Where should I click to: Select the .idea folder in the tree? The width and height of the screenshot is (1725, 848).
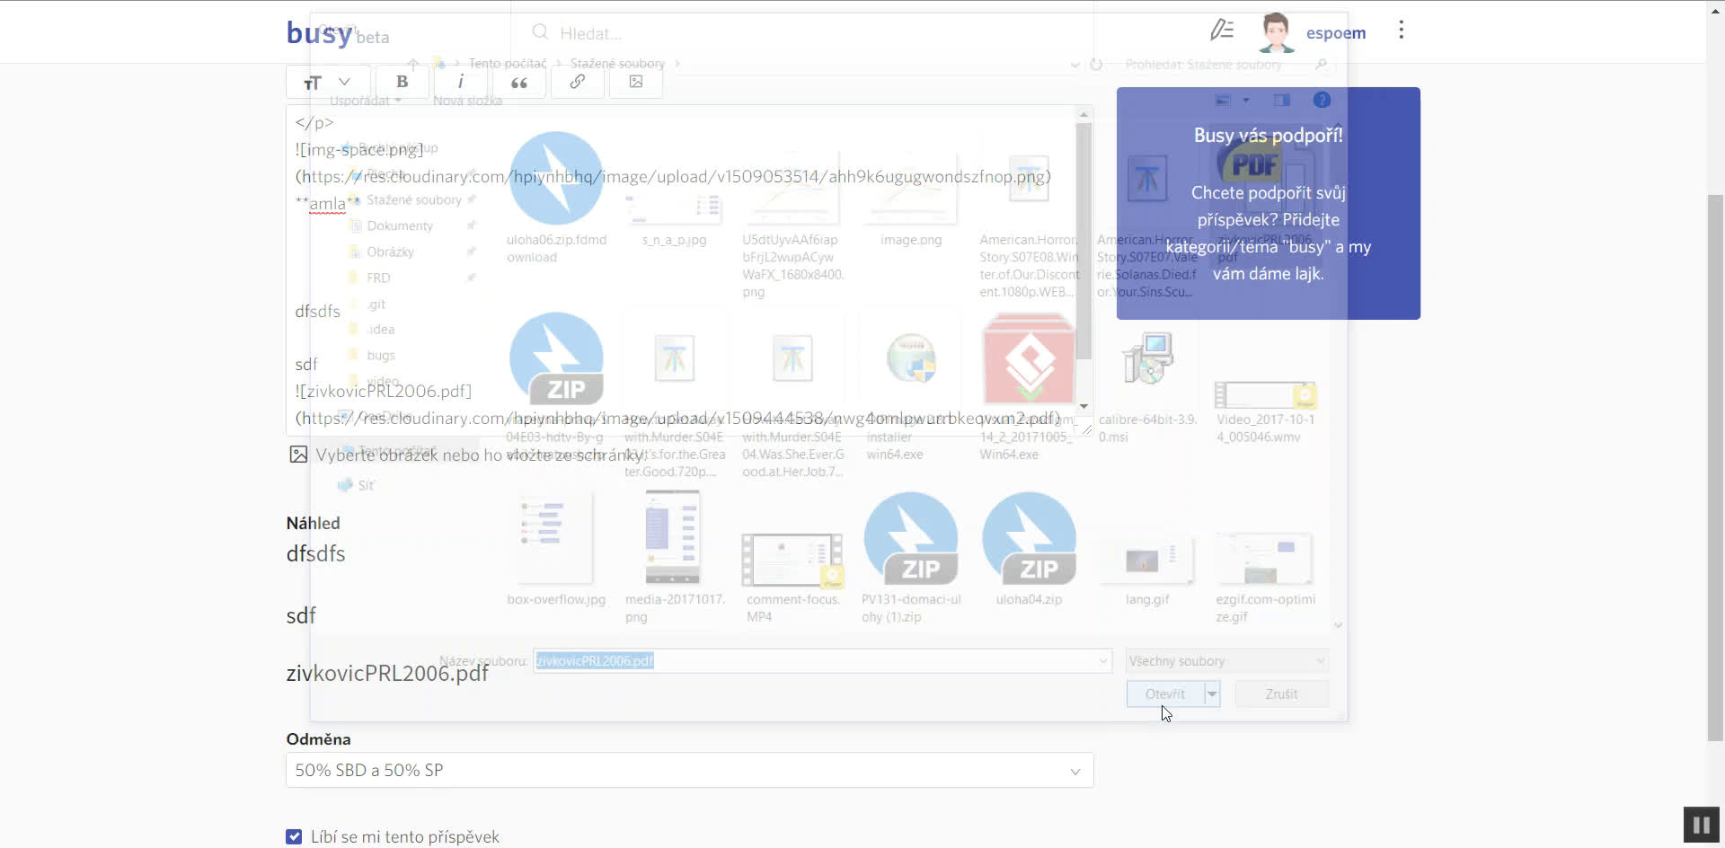tap(380, 330)
